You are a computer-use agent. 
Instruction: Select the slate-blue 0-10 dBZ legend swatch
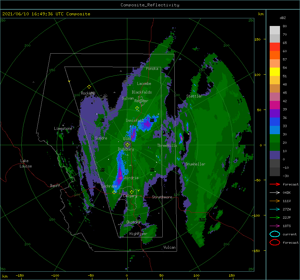click(x=275, y=155)
